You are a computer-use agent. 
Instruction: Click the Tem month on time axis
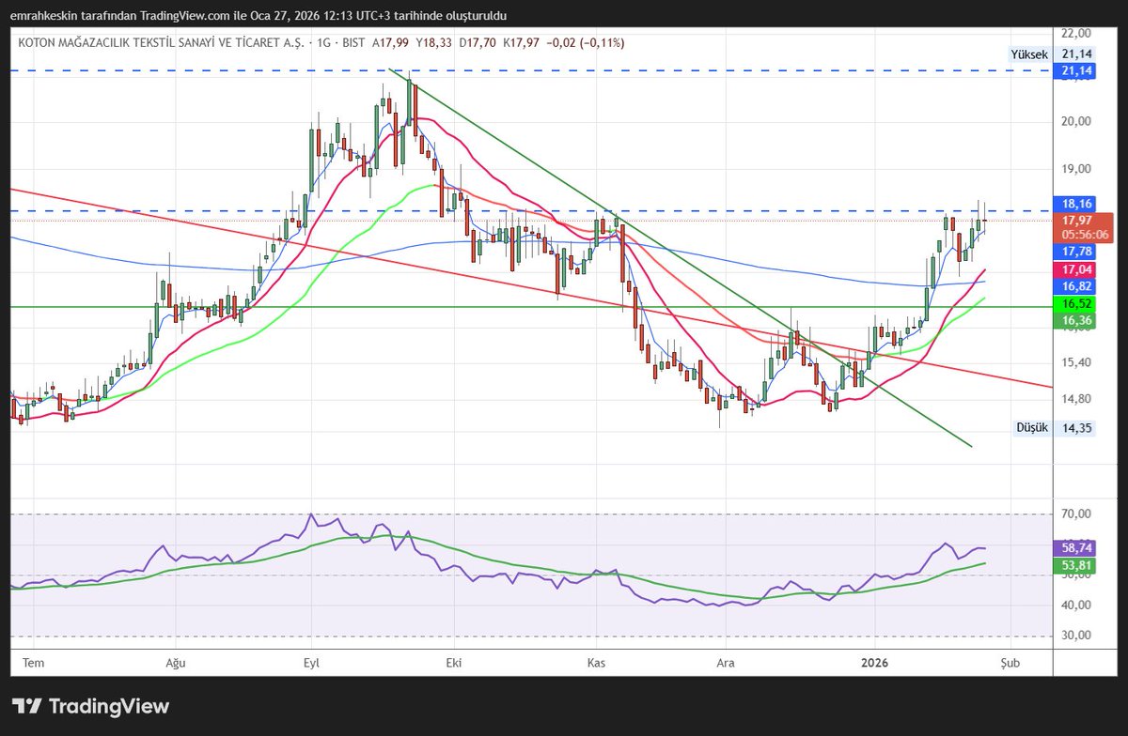(x=34, y=664)
